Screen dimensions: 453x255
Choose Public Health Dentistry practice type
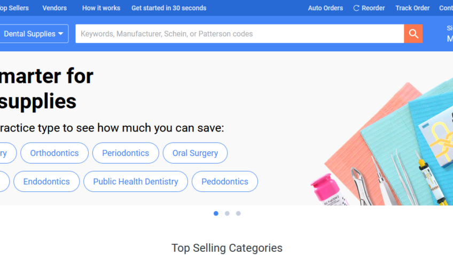point(136,182)
